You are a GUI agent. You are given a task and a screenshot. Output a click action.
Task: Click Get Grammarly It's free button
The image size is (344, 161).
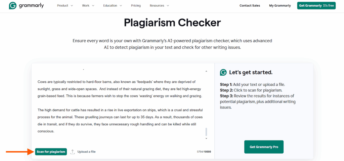coord(316,6)
